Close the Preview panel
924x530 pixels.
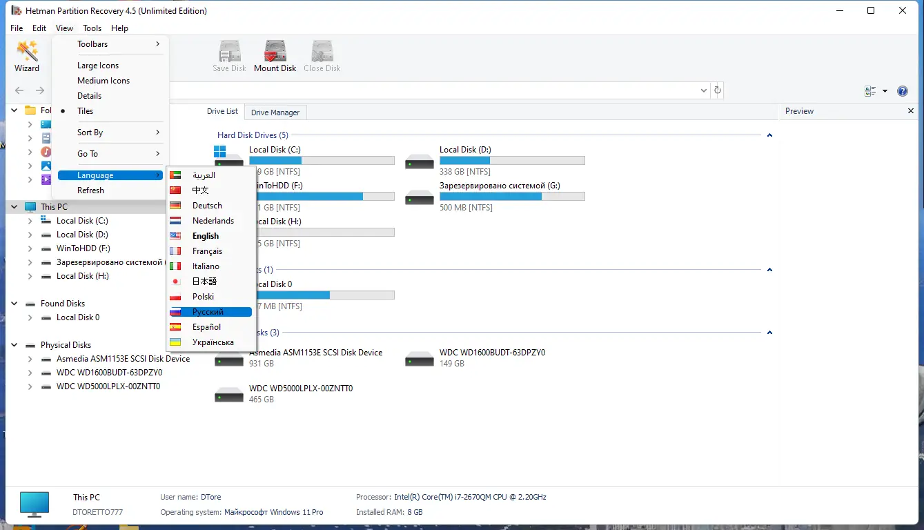coord(911,111)
